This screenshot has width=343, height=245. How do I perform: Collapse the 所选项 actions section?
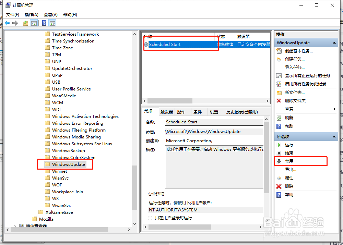(x=334, y=137)
